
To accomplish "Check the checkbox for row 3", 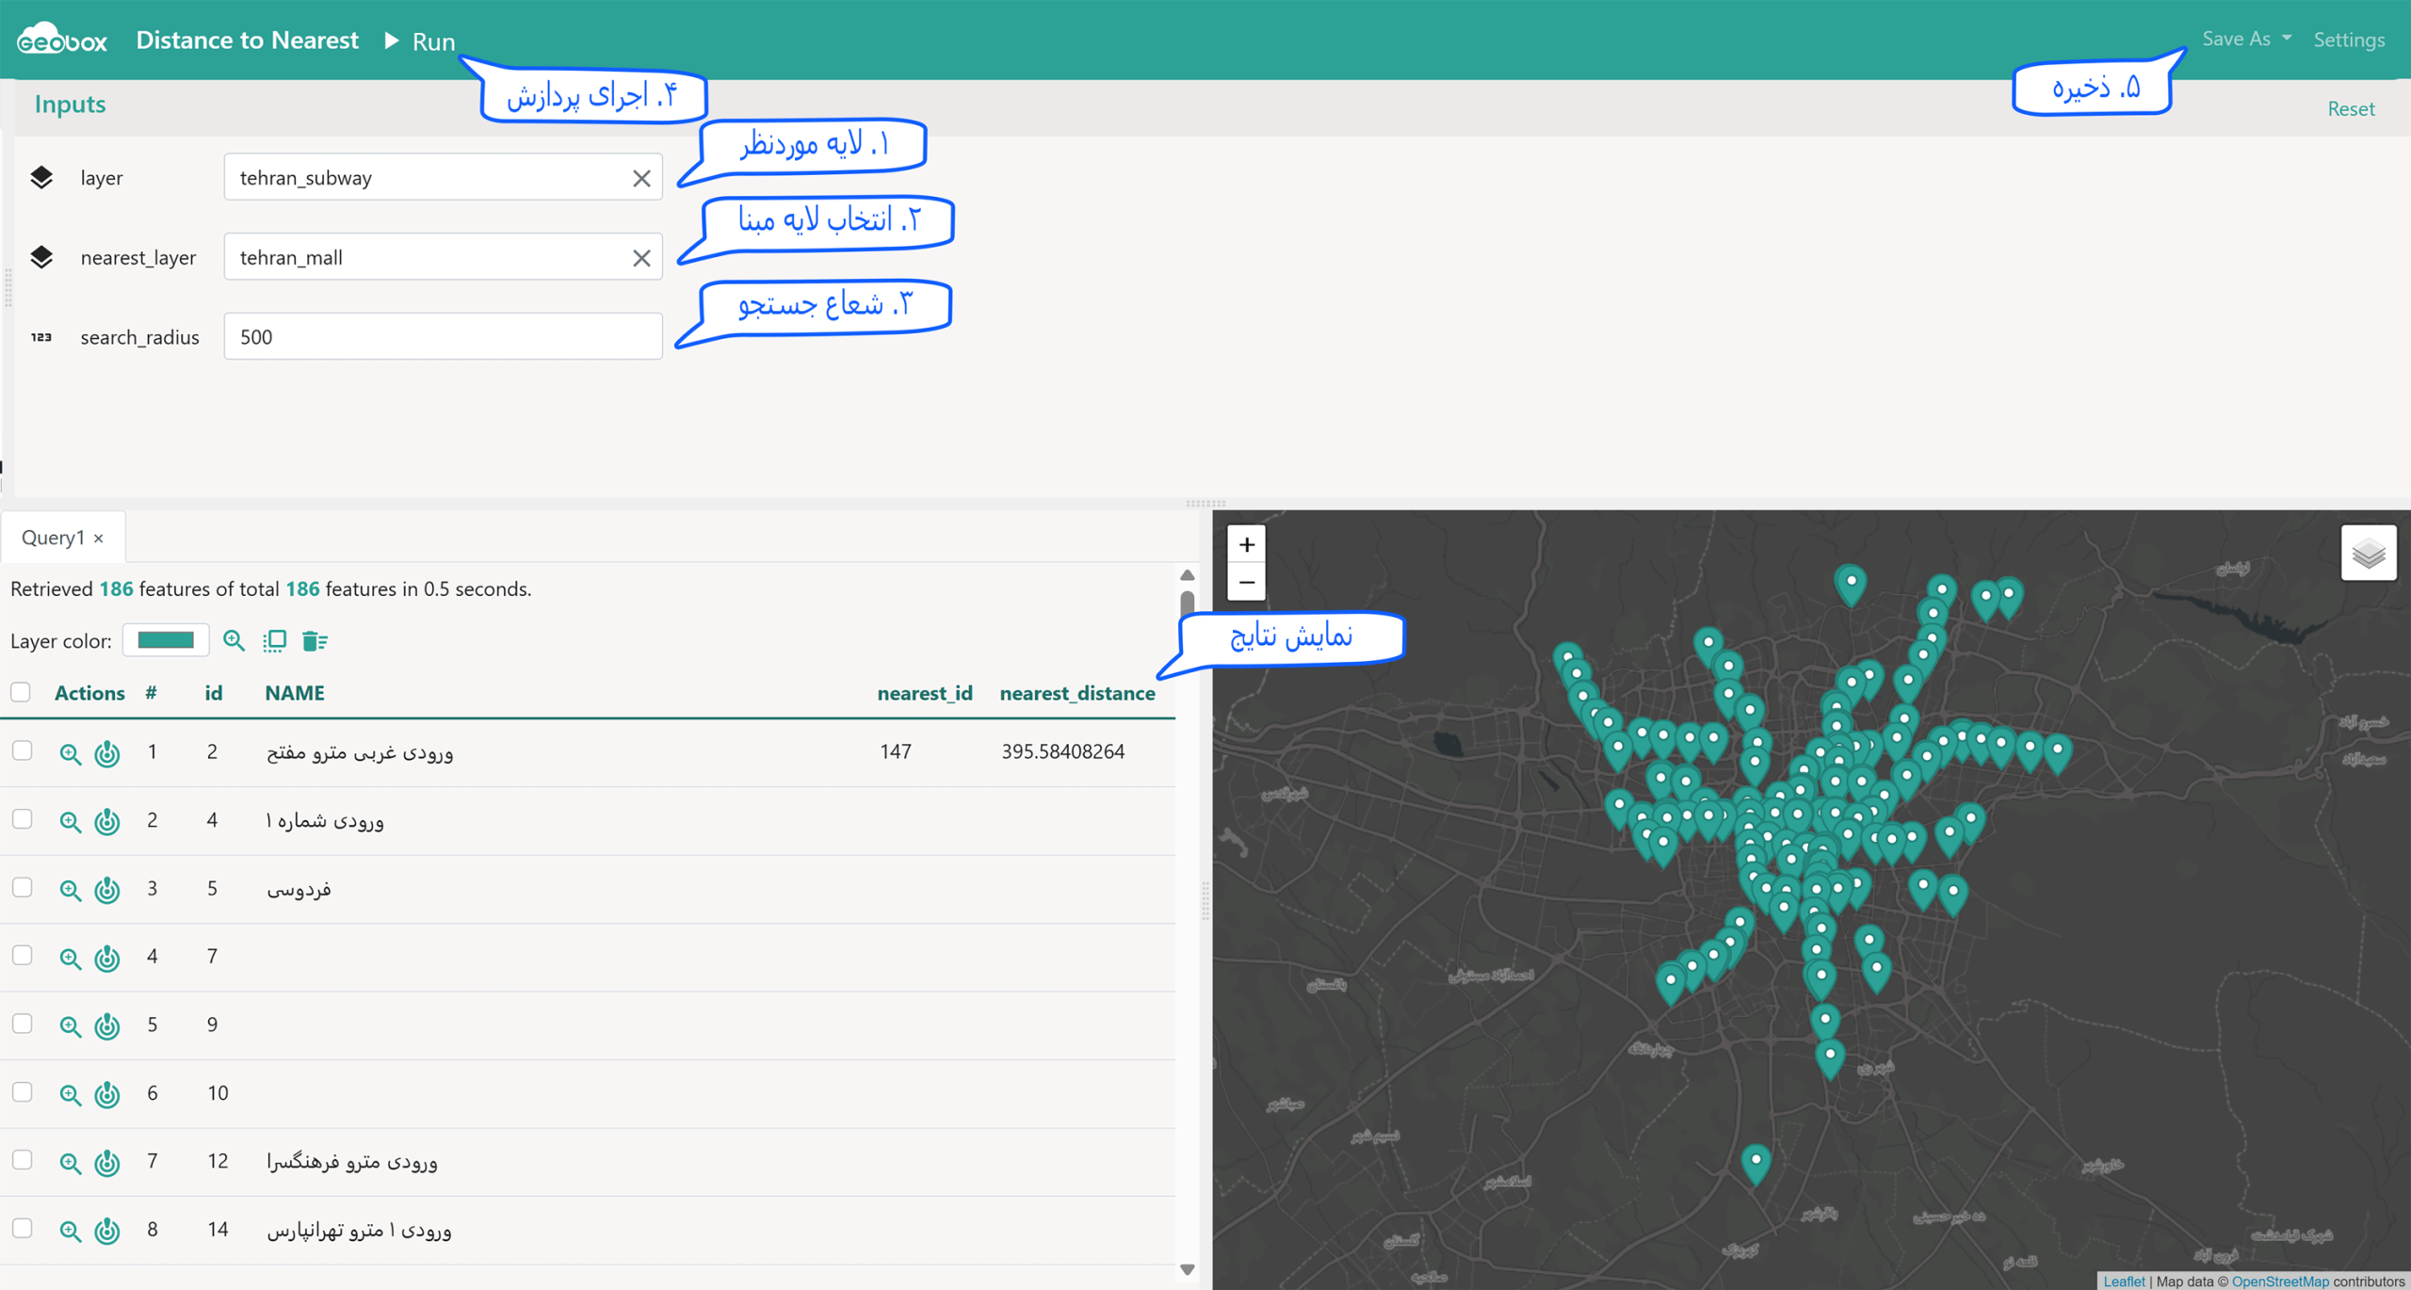I will pyautogui.click(x=23, y=887).
